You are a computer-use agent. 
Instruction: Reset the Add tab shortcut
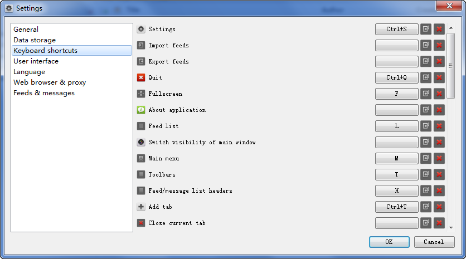pos(426,207)
